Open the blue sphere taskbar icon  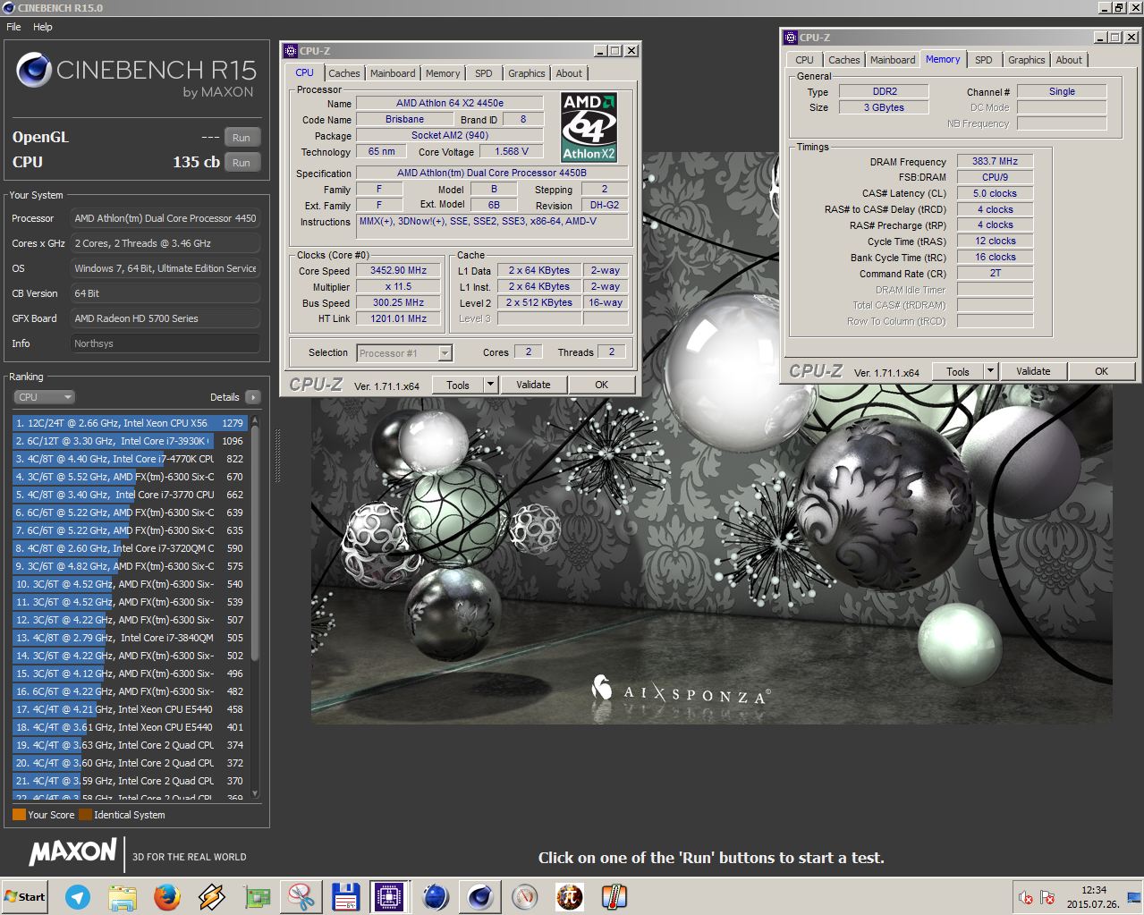(x=436, y=896)
